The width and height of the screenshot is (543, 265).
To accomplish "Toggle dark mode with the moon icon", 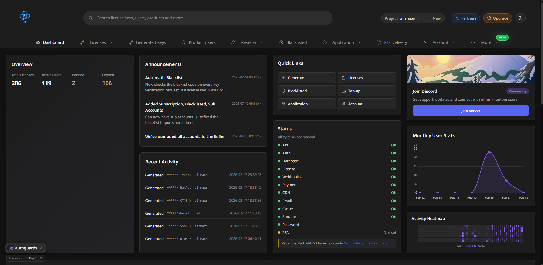I will (521, 18).
